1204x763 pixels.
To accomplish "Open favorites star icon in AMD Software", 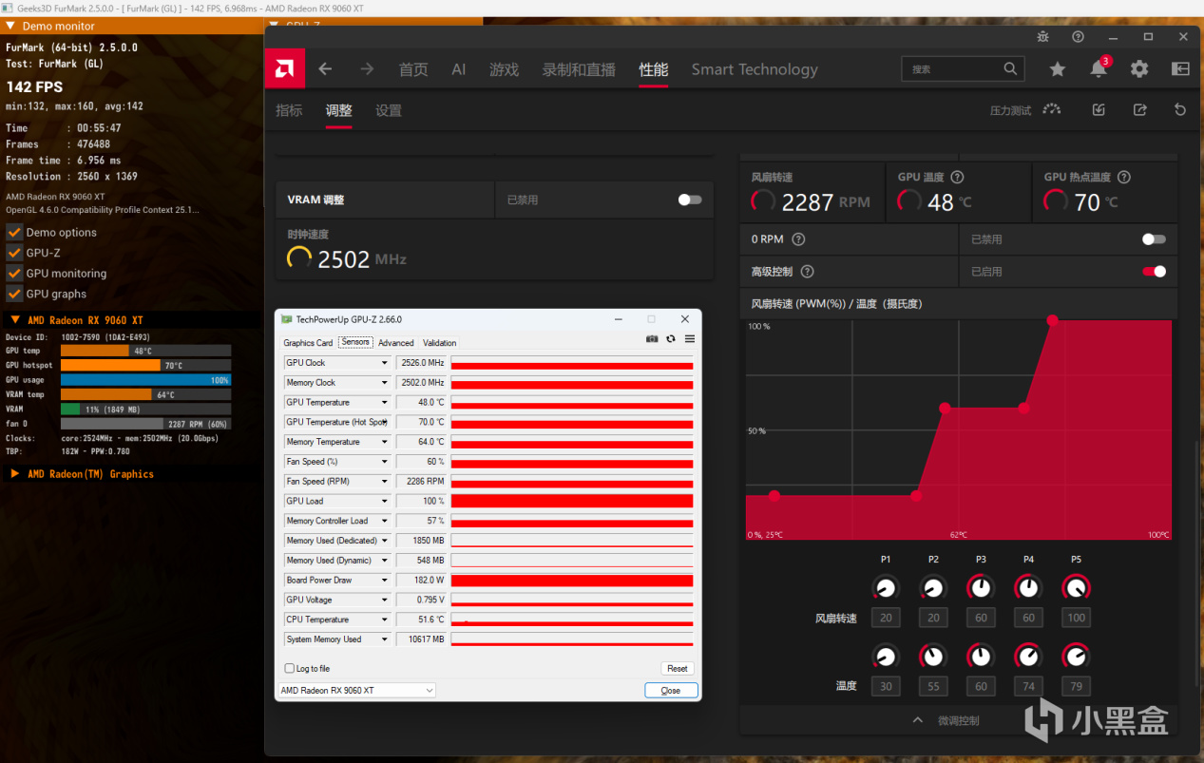I will pyautogui.click(x=1058, y=68).
